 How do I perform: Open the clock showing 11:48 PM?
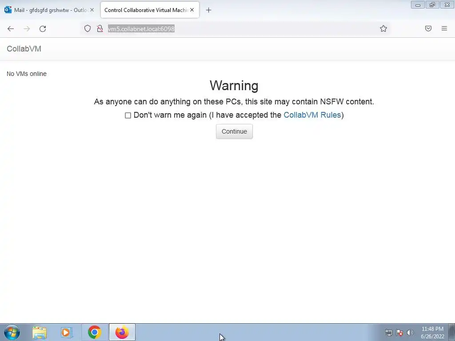pyautogui.click(x=432, y=333)
